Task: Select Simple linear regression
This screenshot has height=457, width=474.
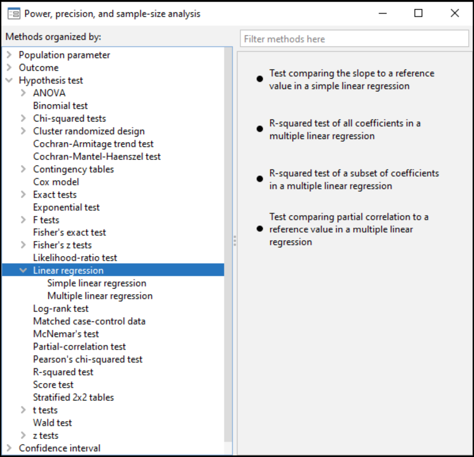Action: click(x=97, y=283)
